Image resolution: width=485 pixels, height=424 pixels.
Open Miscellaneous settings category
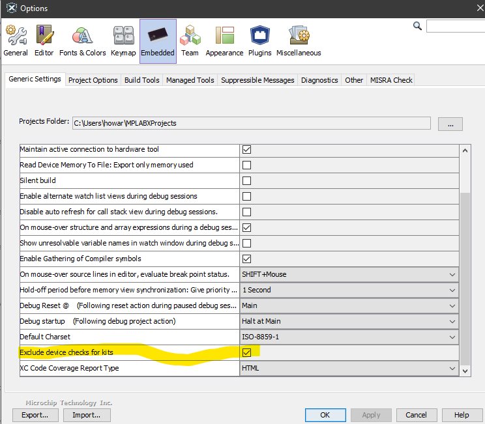[x=299, y=41]
